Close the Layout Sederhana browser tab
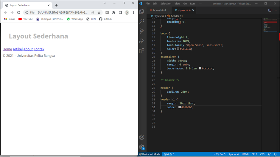The image size is (280, 157). pyautogui.click(x=48, y=5)
